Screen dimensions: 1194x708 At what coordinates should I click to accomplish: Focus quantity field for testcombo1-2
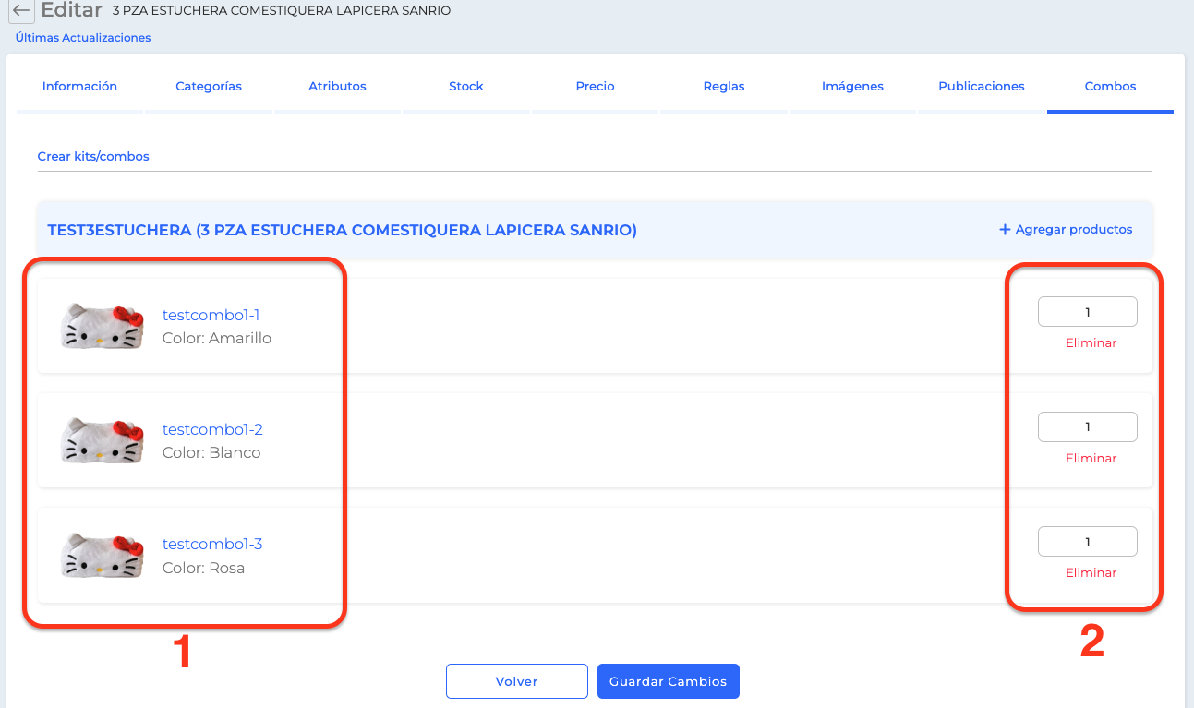(x=1088, y=426)
